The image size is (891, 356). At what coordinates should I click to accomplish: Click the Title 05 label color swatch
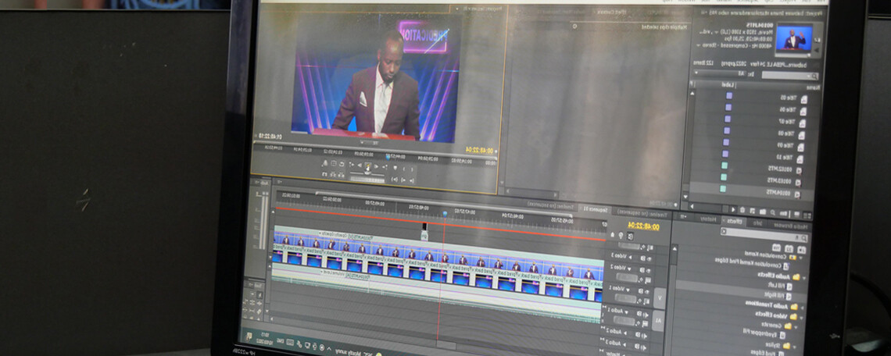pos(729,95)
